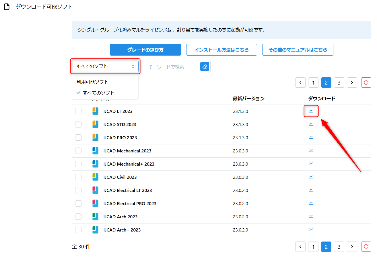377x257 pixels.
Task: Click version 23.0.3.0 in IJCAD Civil row
Action: 240,177
